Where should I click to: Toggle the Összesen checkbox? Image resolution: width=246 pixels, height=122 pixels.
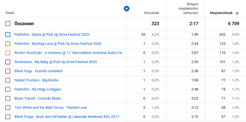[x=8, y=24]
